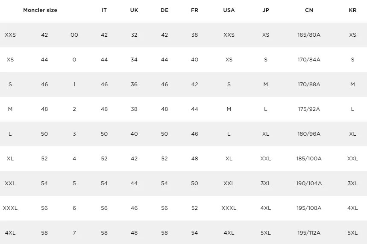Click the UK size 32 cell
Viewport: 367px width, 244px height.
click(x=134, y=35)
